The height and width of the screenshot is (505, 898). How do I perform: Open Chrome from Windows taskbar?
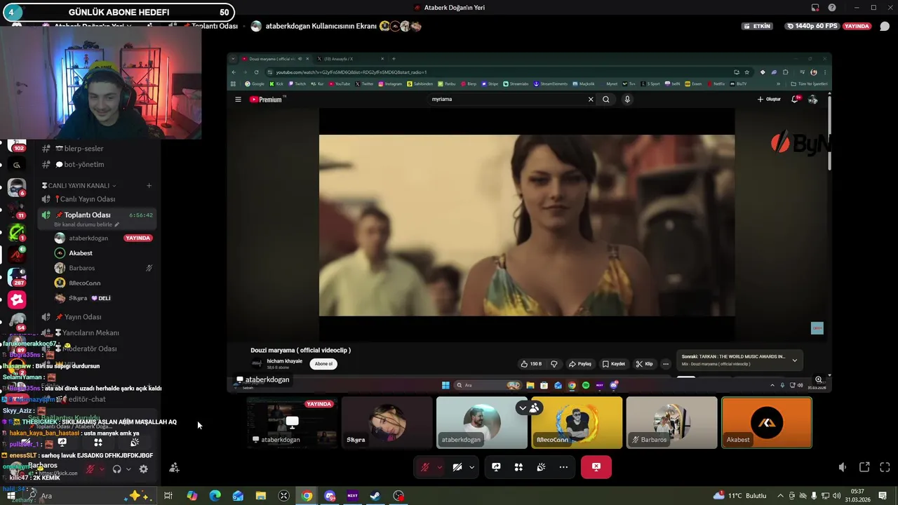tap(307, 496)
